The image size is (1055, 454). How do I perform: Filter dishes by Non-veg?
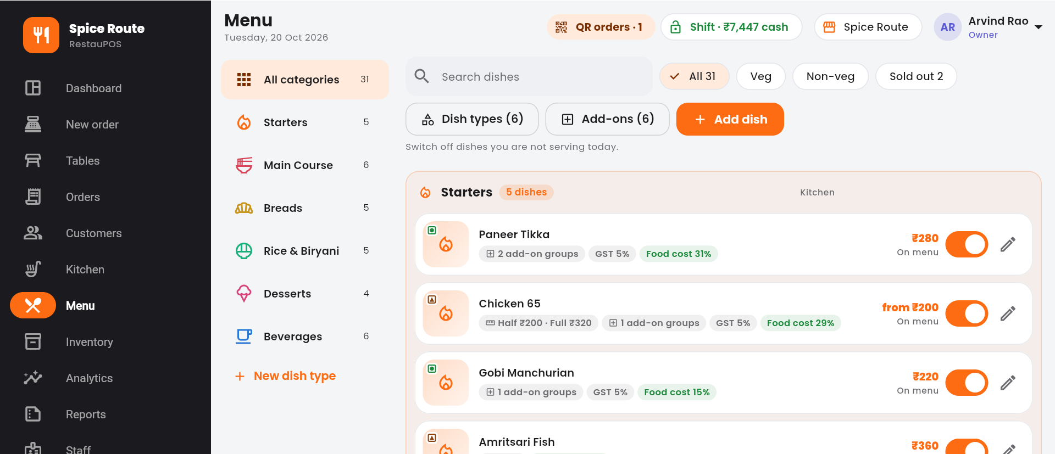tap(830, 76)
